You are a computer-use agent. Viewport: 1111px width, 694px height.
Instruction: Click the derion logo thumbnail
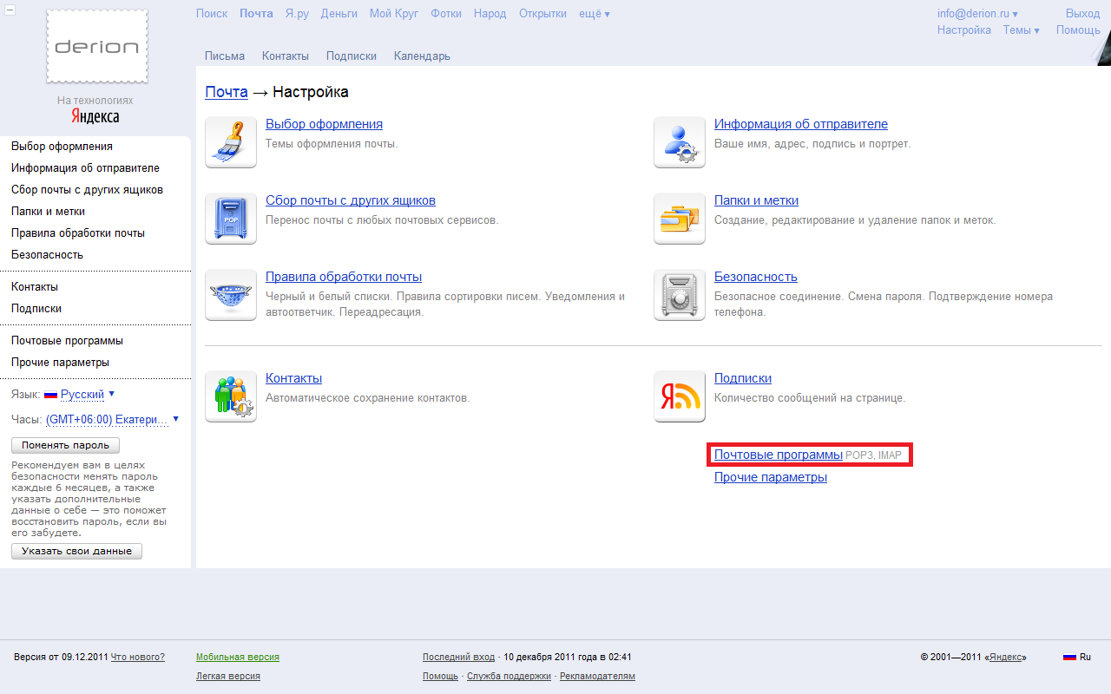pos(97,47)
